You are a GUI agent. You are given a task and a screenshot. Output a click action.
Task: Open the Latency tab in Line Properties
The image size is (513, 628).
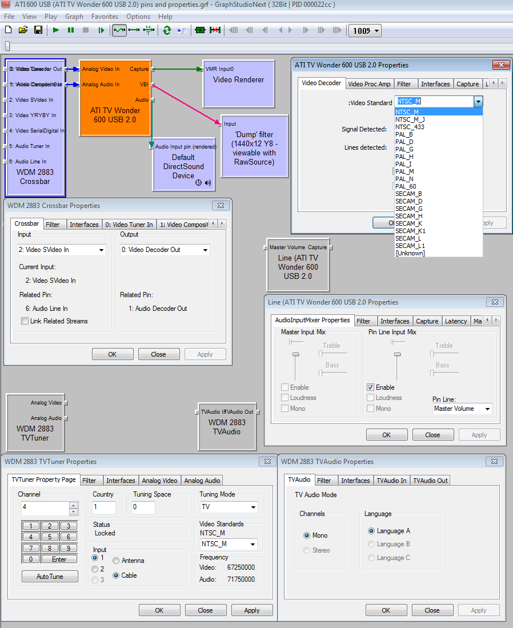tap(456, 321)
